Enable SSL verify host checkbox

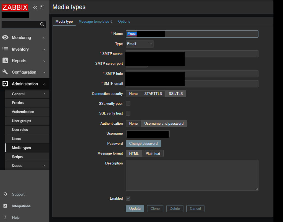pos(128,113)
